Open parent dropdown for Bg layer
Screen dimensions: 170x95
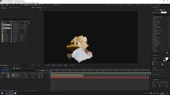point(44,78)
